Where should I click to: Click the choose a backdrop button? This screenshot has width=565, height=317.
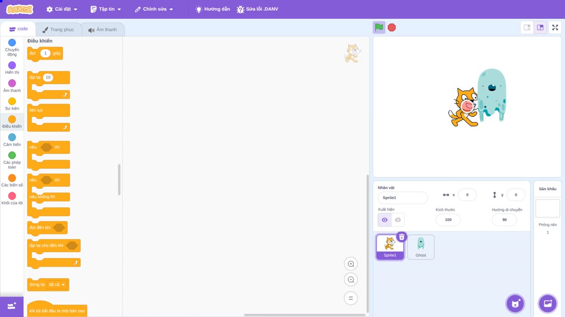548,304
